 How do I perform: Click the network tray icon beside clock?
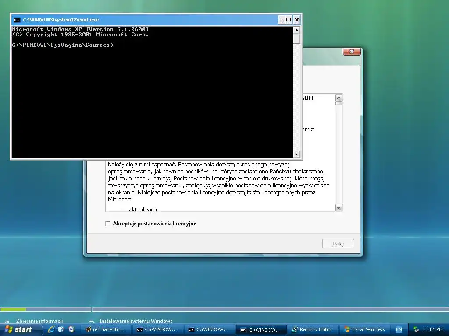pyautogui.click(x=416, y=330)
